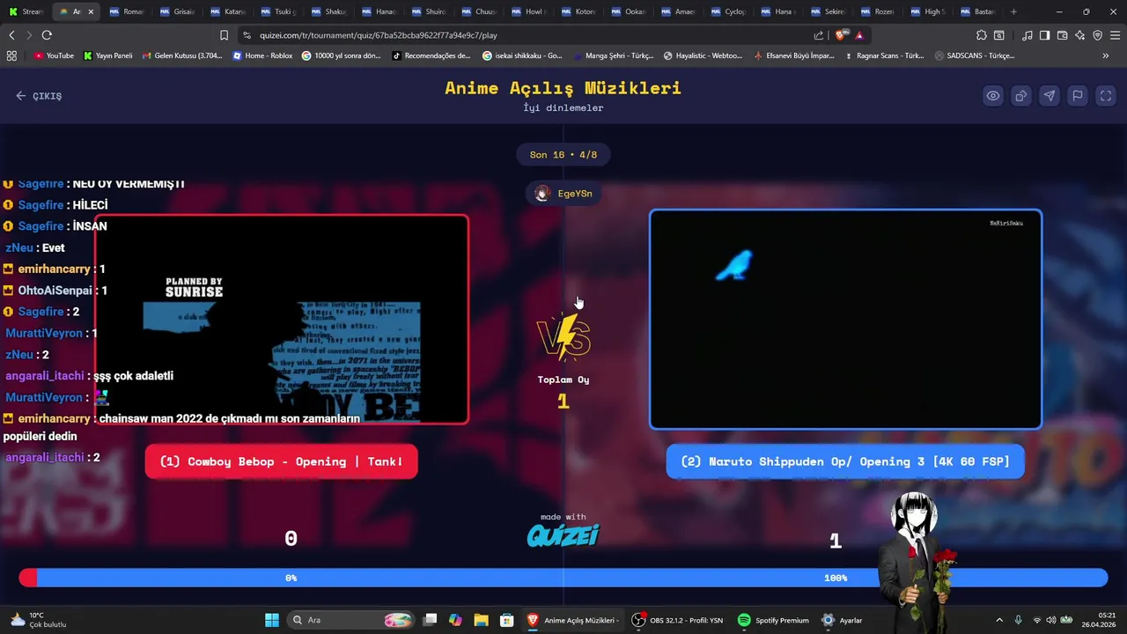Open the Yayın Paneli bookmark
Viewport: 1127px width, 634px height.
tap(107, 55)
